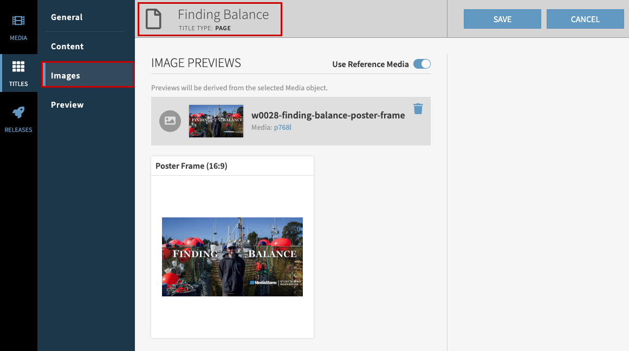Switch to the Content section
This screenshot has height=351, width=629.
[x=67, y=47]
